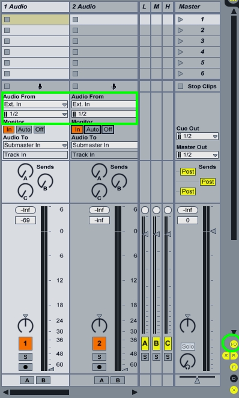Arm track 1 Audio for recording
Screen dimensions: 239x398
pyautogui.click(x=25, y=367)
